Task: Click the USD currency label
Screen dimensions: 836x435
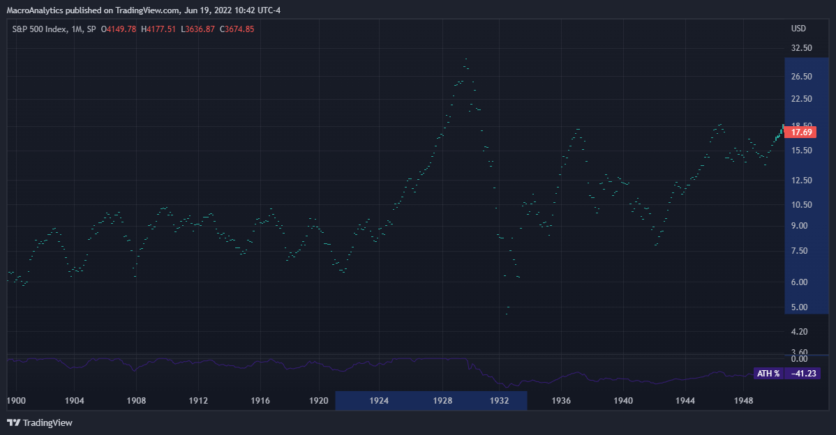Action: (798, 29)
